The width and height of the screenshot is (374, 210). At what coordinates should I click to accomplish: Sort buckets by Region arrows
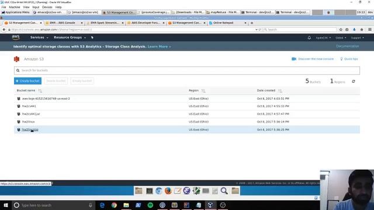203,91
